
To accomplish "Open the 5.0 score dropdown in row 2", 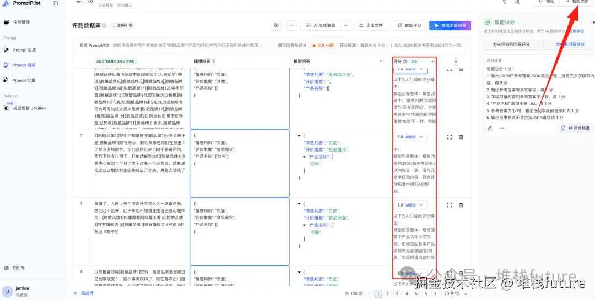I will coord(410,137).
